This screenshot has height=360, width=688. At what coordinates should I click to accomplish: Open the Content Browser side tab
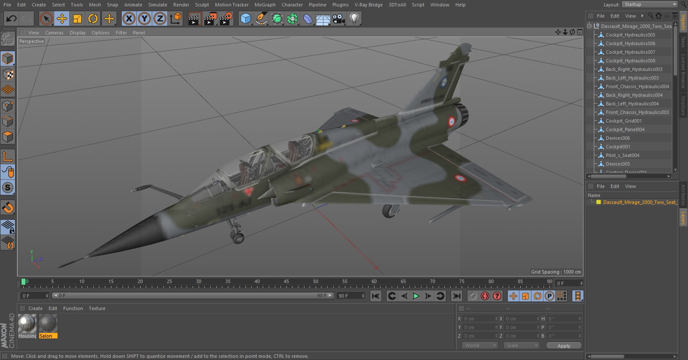coord(683,71)
